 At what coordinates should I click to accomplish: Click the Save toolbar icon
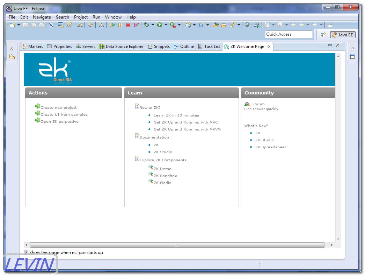point(25,25)
